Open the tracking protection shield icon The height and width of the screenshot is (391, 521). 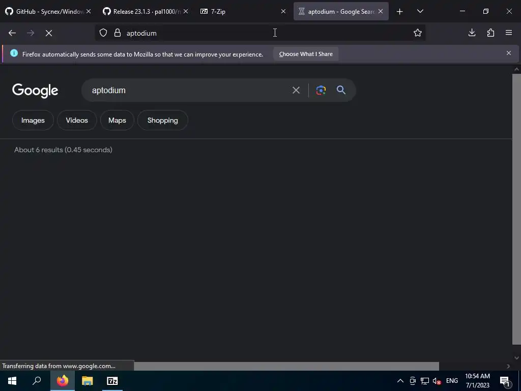click(103, 33)
